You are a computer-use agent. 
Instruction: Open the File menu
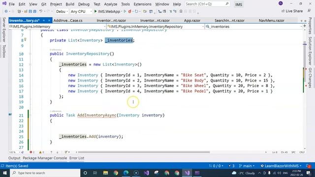tap(12, 4)
